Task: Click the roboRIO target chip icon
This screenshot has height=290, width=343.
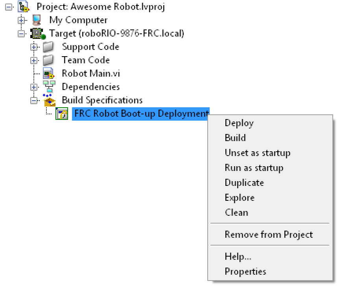Action: click(x=38, y=34)
